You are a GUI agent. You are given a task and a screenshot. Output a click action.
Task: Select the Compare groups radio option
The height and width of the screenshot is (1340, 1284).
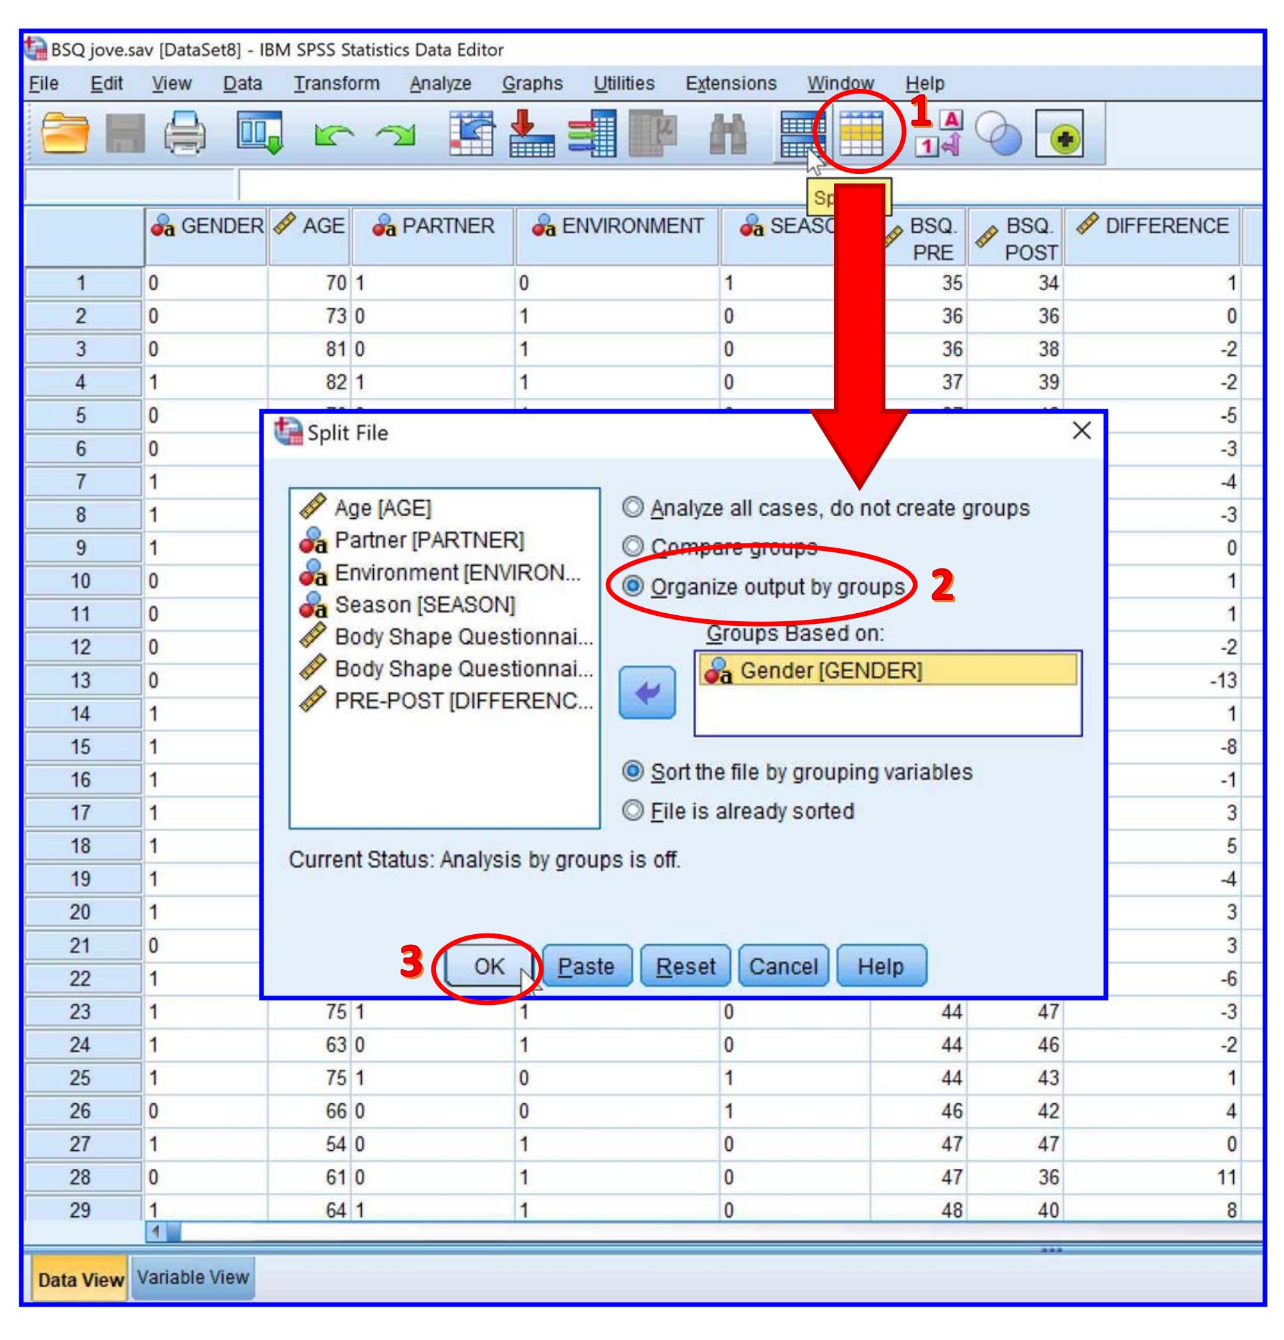pos(633,546)
